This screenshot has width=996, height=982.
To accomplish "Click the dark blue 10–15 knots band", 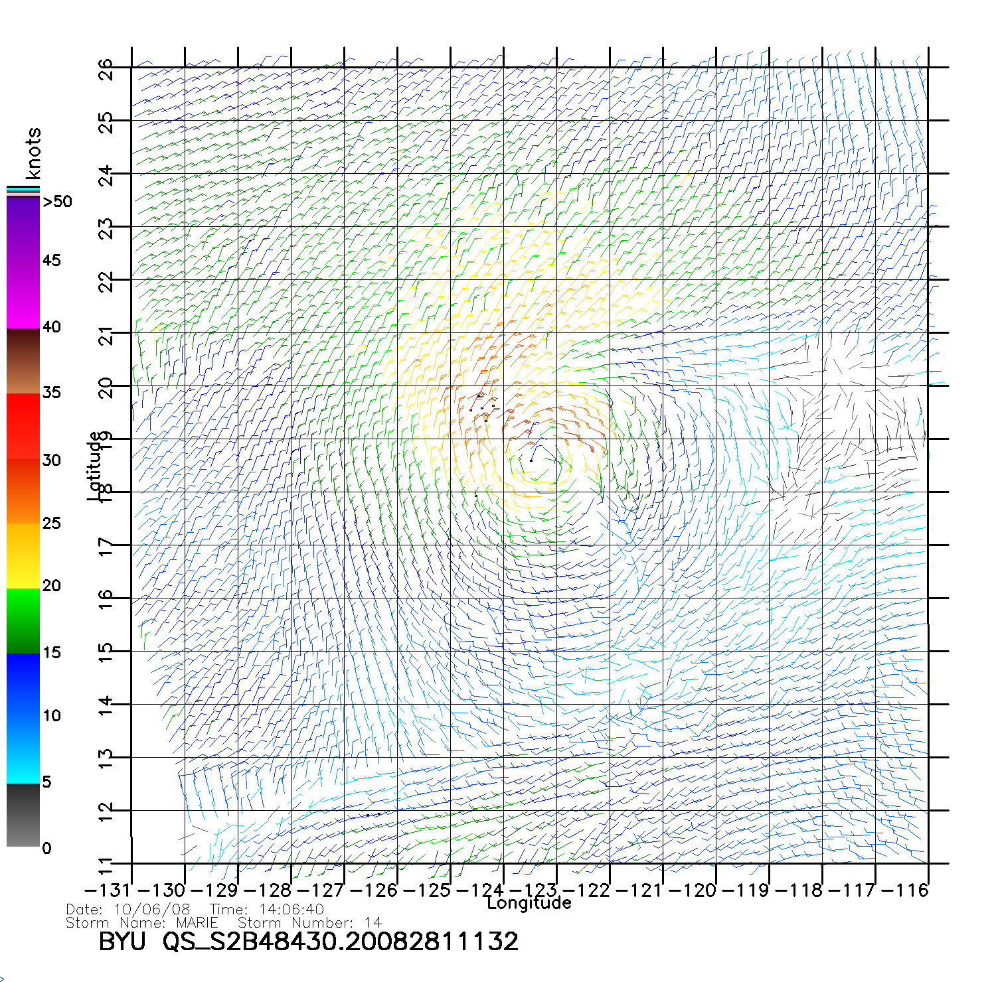I will 23,685.
